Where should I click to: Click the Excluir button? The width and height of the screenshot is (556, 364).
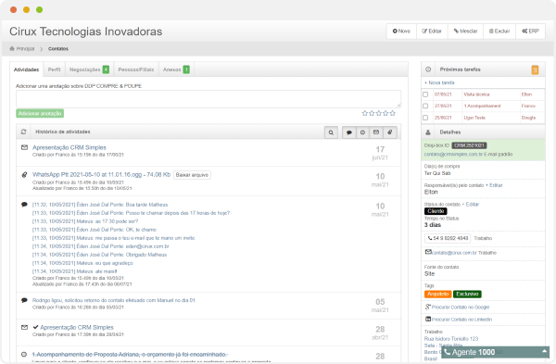[499, 31]
